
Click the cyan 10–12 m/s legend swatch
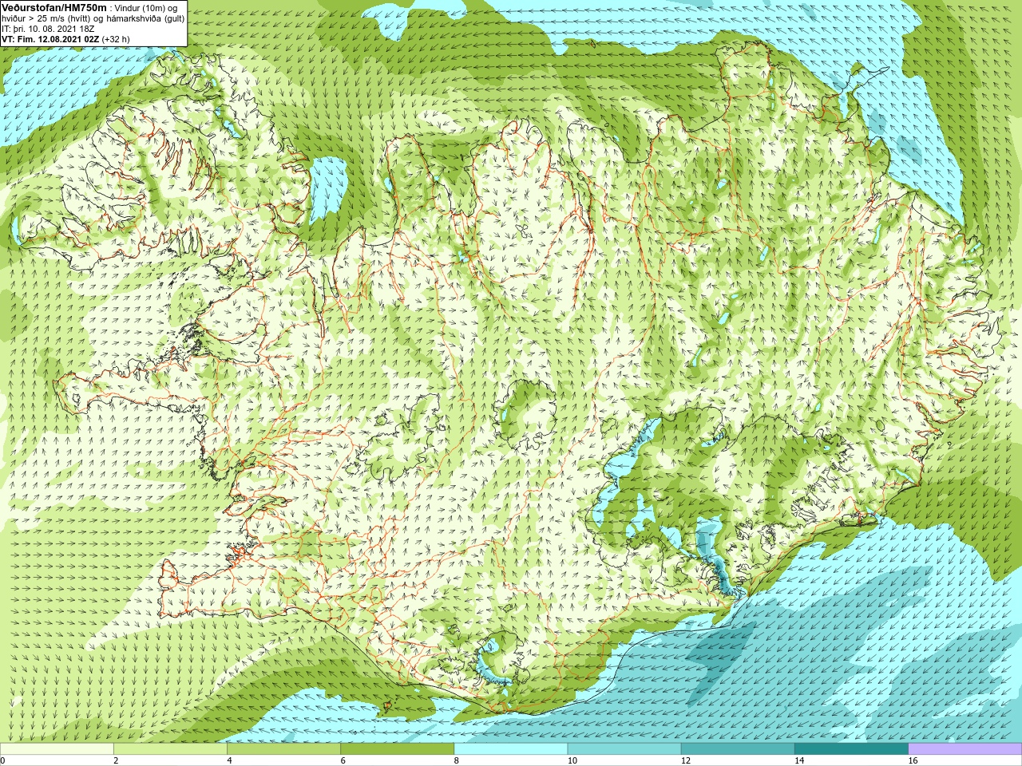(x=624, y=749)
